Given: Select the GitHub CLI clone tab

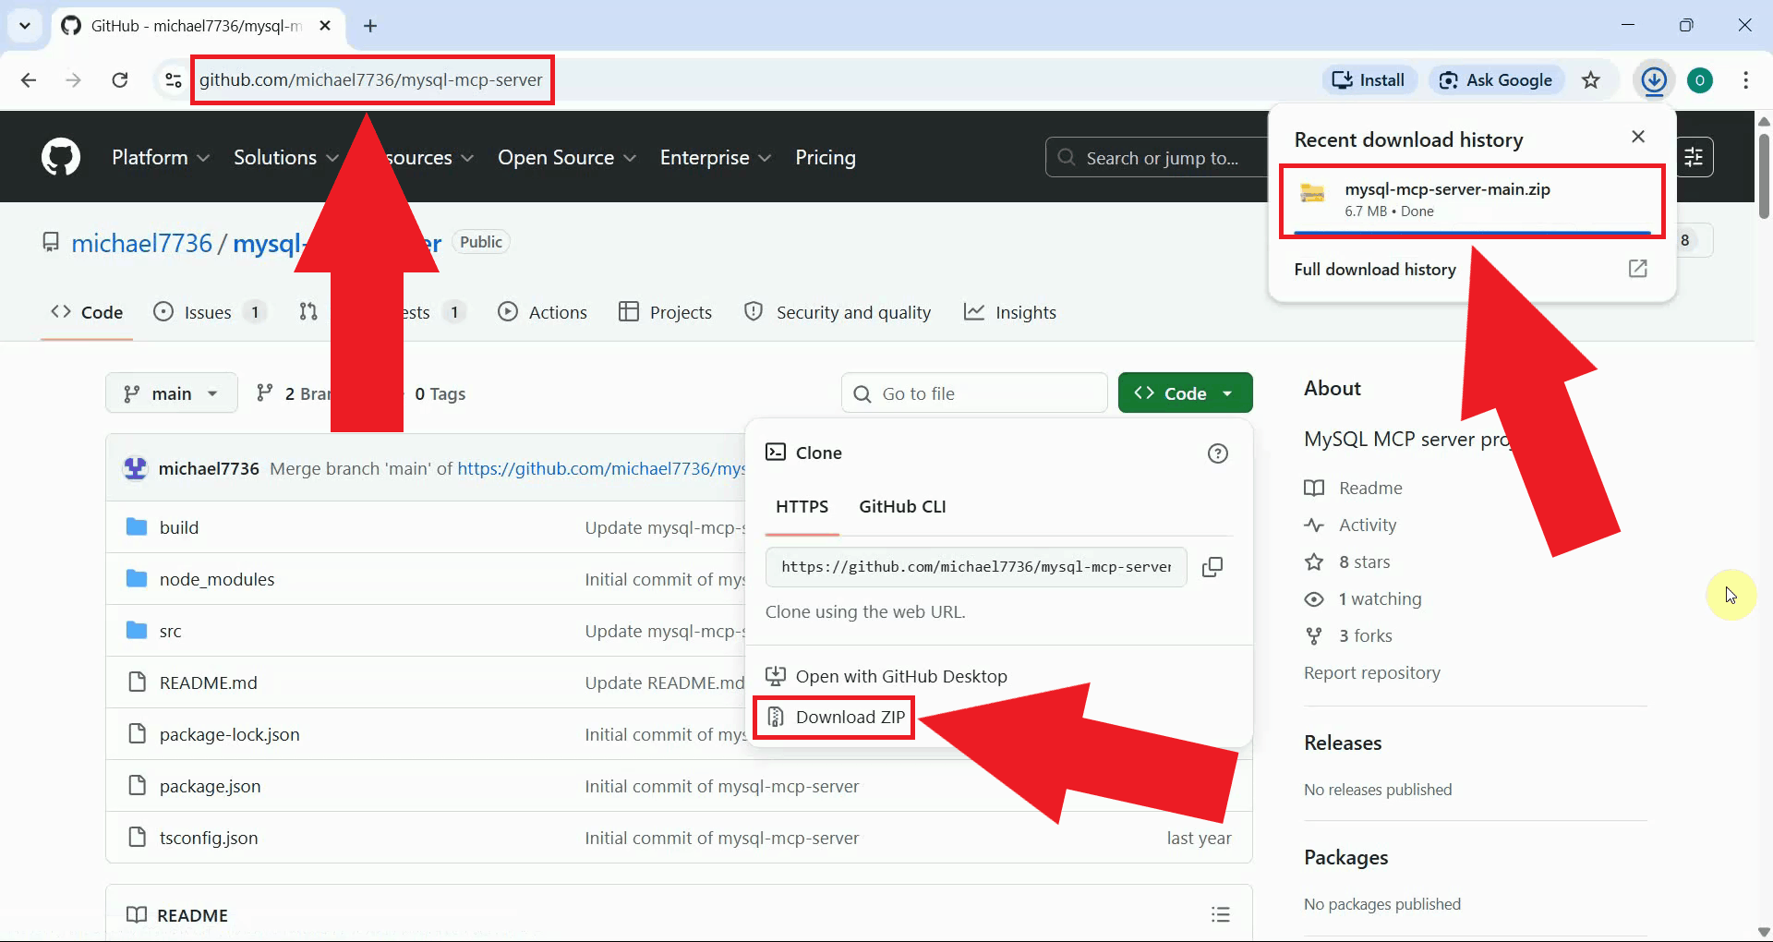Looking at the screenshot, I should 902,507.
